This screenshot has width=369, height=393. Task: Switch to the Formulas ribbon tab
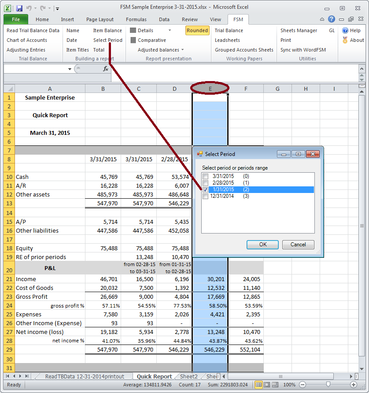tap(136, 19)
